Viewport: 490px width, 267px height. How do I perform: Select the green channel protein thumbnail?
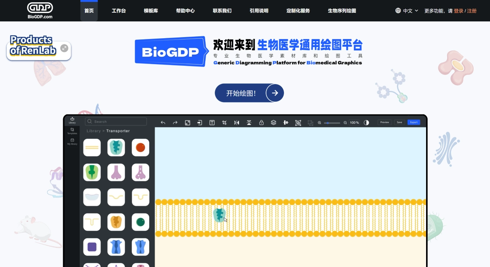pyautogui.click(x=92, y=173)
